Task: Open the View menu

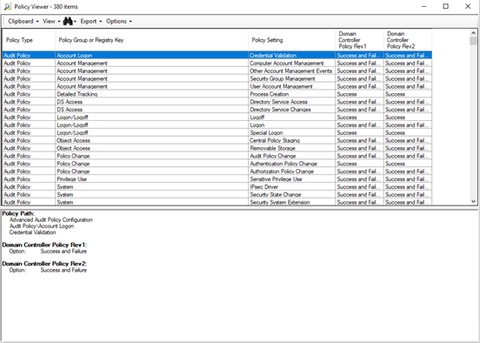Action: coord(51,21)
